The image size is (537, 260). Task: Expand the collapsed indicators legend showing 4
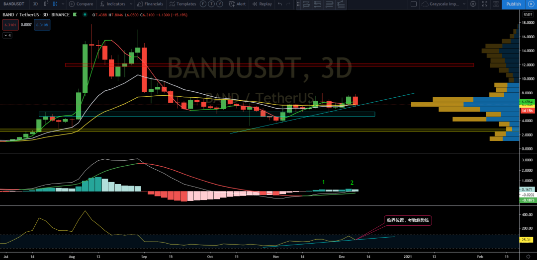[8, 35]
